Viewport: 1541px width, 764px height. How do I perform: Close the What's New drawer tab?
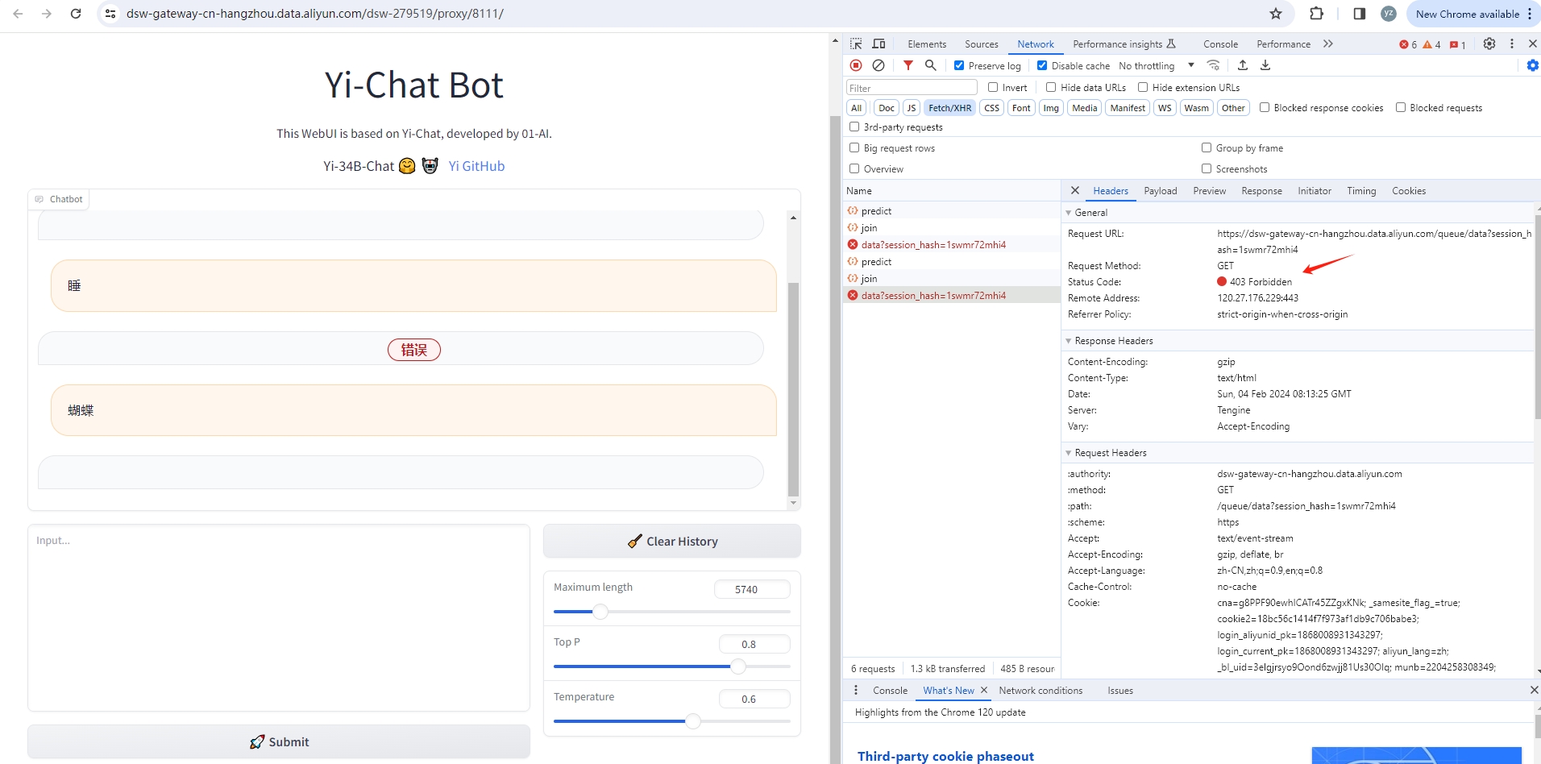[984, 690]
